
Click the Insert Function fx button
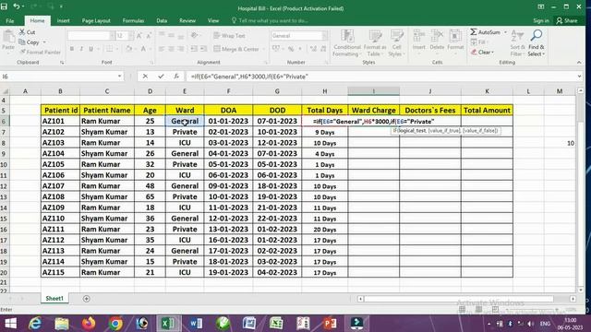tap(176, 77)
